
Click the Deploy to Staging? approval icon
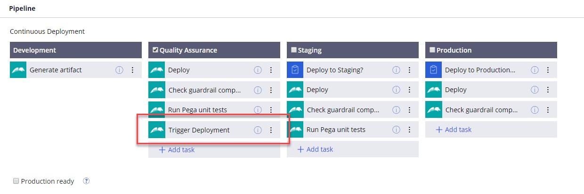pos(295,70)
